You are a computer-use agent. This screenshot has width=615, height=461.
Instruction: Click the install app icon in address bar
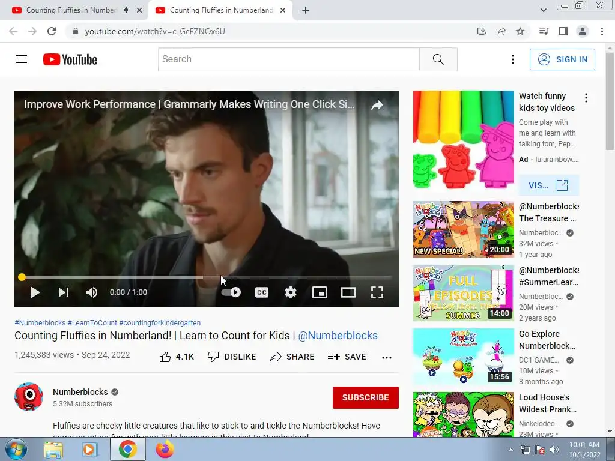481,31
